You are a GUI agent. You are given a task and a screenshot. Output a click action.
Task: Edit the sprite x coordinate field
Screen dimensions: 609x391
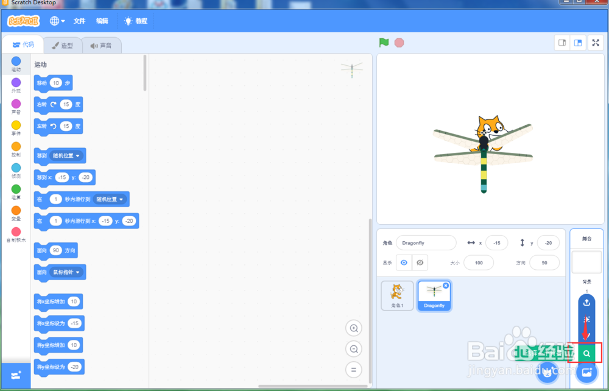[496, 243]
